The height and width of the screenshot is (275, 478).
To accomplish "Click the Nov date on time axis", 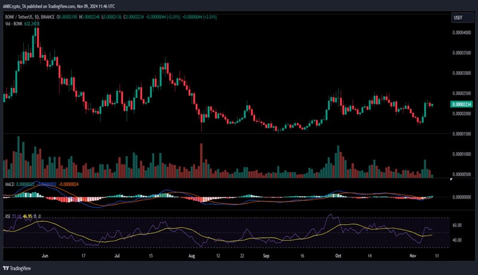I will [x=413, y=255].
